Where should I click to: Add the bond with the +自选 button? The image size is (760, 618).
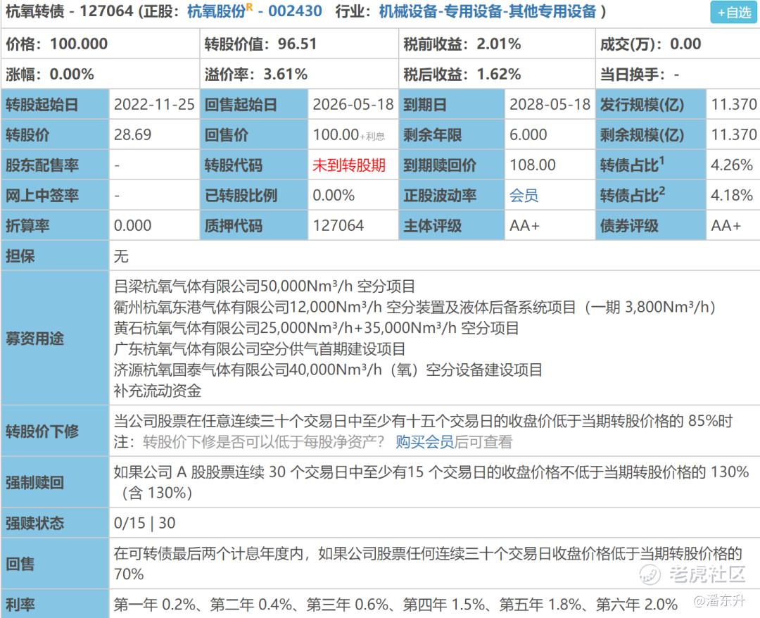pyautogui.click(x=733, y=12)
